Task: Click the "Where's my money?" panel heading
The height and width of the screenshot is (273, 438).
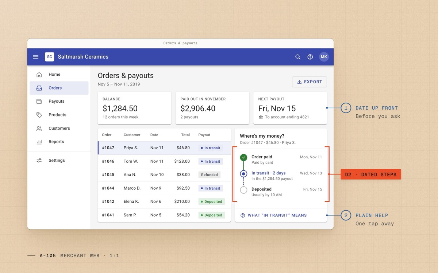Action: click(x=262, y=136)
